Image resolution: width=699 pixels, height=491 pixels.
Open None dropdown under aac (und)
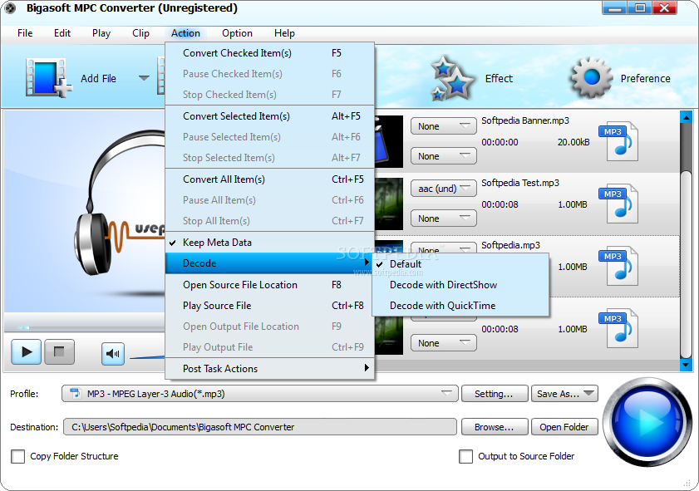pos(444,218)
